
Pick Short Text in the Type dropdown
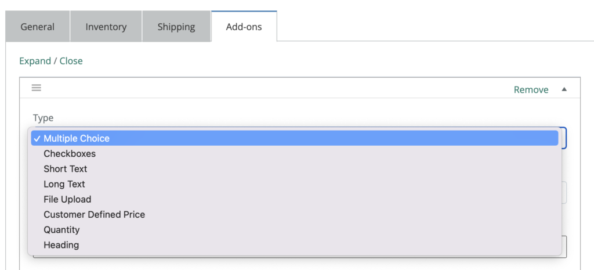point(66,169)
